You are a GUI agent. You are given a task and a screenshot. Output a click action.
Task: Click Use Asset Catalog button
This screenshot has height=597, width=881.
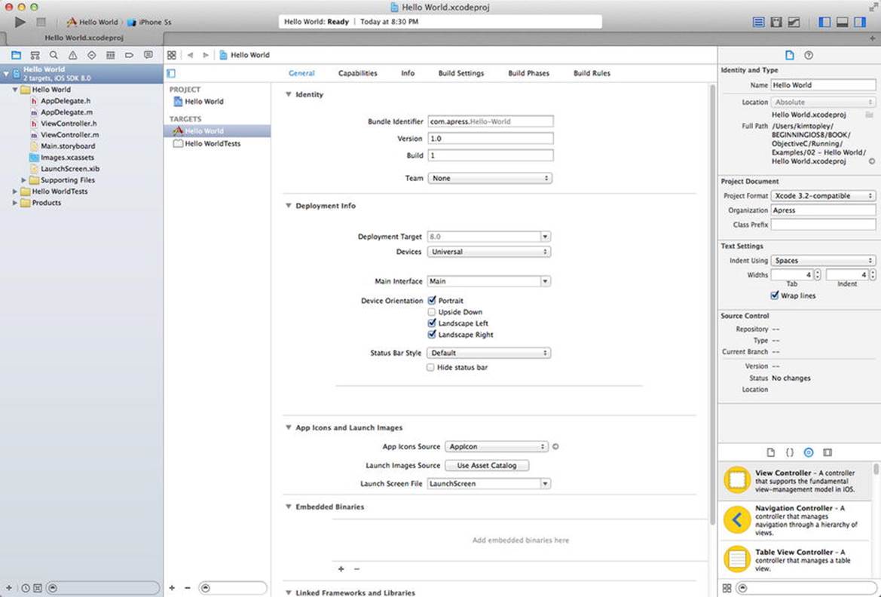click(487, 465)
